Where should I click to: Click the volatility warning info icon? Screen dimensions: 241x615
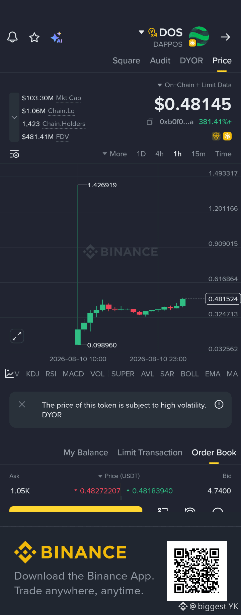point(219,404)
